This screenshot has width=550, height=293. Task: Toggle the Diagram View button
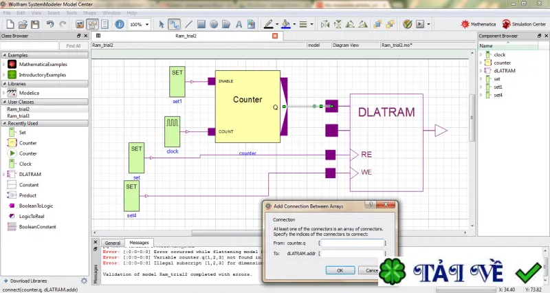click(x=93, y=24)
